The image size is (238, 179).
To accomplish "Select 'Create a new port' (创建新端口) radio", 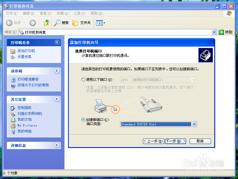I will tap(83, 120).
